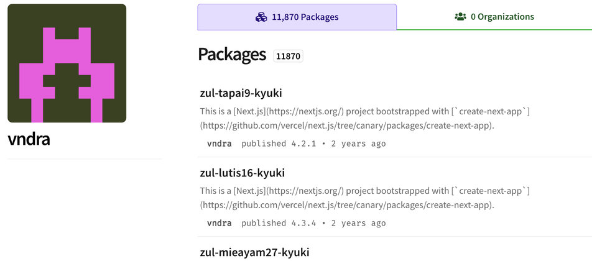Switch to the 0 Organizations tab
The height and width of the screenshot is (261, 597).
(494, 17)
